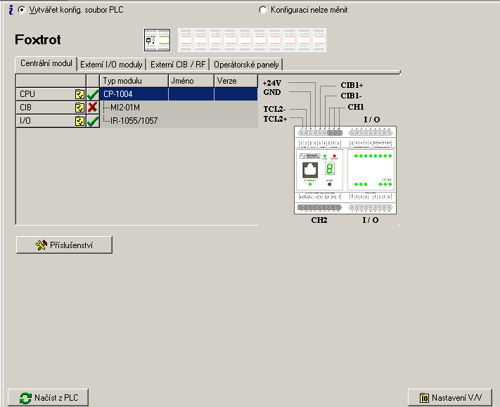Click the Typ modulu column header

coord(134,81)
